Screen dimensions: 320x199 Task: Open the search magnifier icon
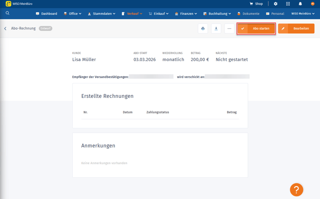tap(8, 13)
